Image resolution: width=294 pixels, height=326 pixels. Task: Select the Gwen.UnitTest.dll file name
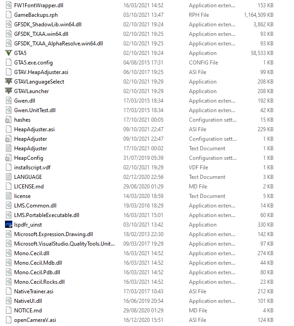[x=35, y=110]
